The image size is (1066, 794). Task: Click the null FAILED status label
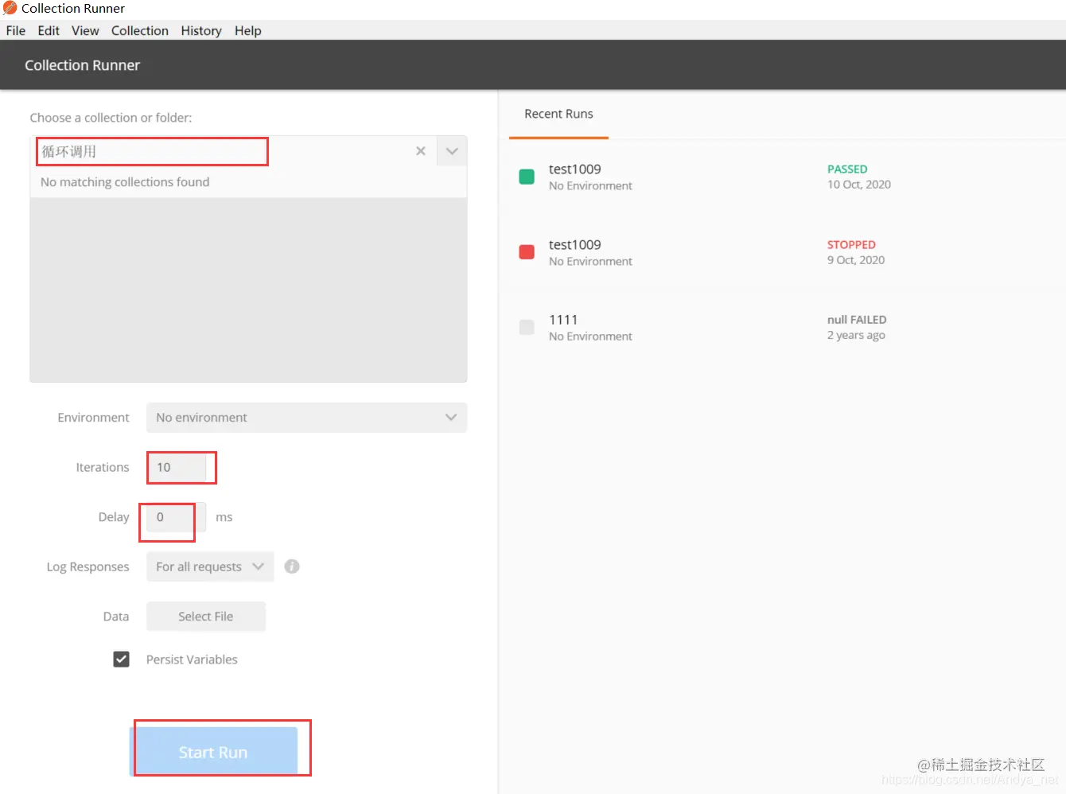pos(857,320)
